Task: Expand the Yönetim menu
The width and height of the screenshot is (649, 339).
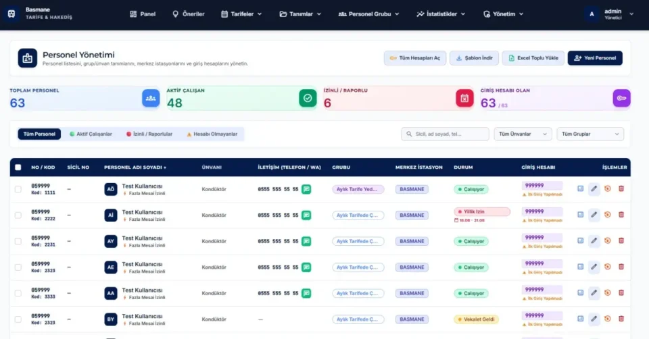Action: (503, 14)
